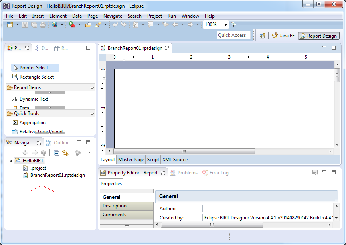Click the editor horizontal scrollbar thumb
The image size is (346, 245).
pos(184,151)
